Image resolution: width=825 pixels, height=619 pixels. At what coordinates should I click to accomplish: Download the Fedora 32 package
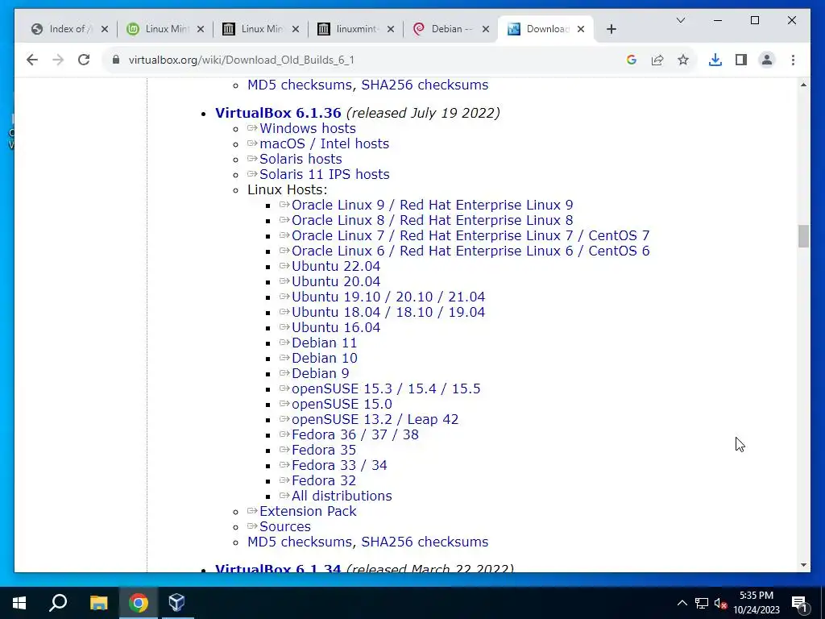324,480
